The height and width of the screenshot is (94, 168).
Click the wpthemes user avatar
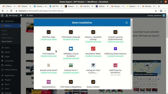point(164,15)
